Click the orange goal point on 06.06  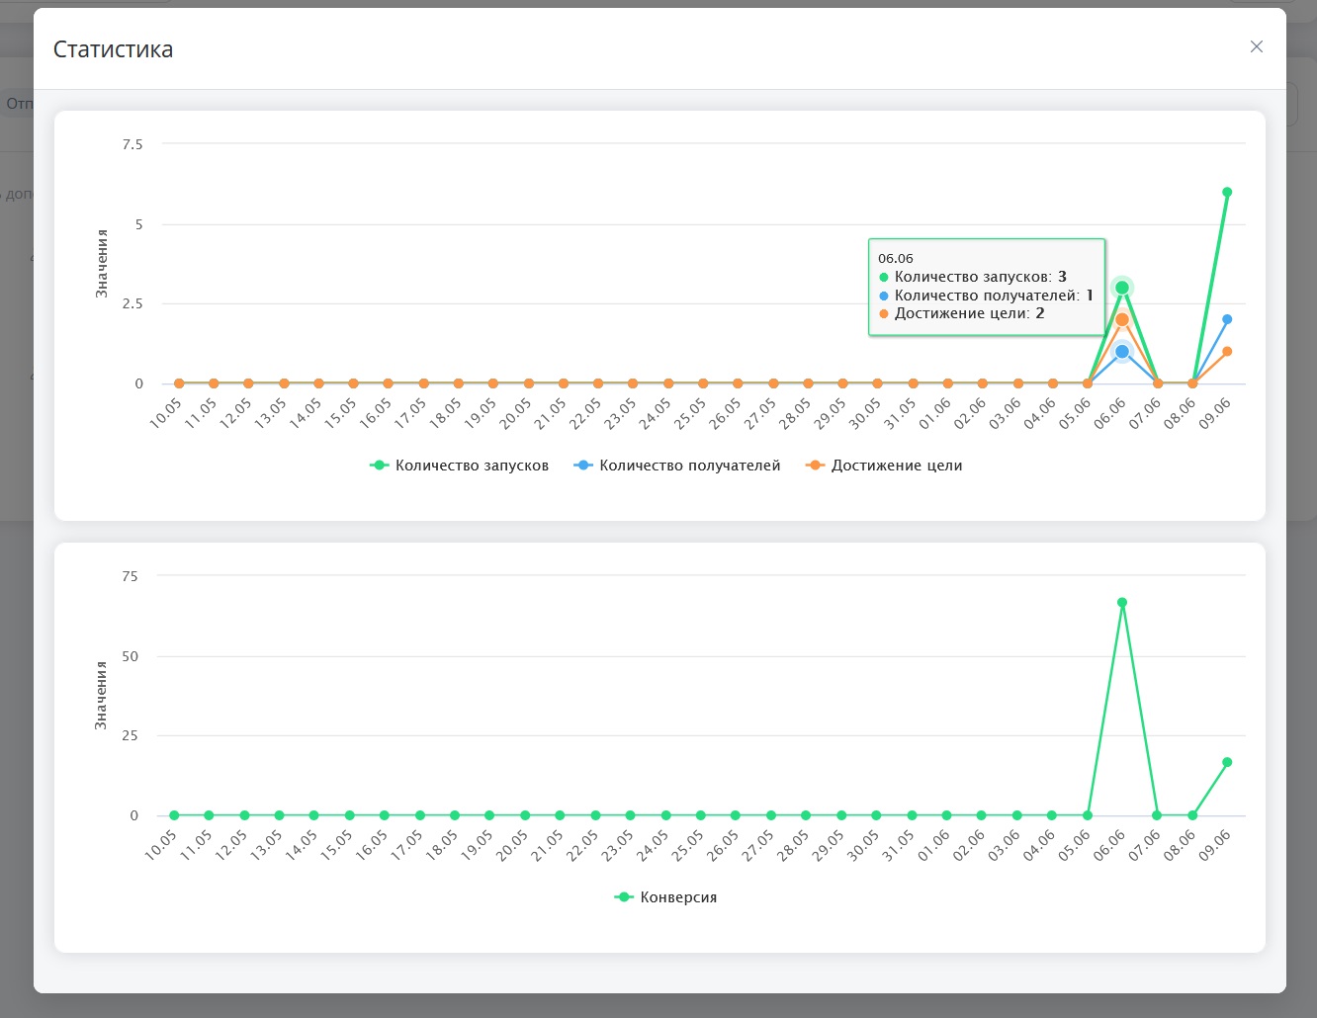click(1122, 319)
